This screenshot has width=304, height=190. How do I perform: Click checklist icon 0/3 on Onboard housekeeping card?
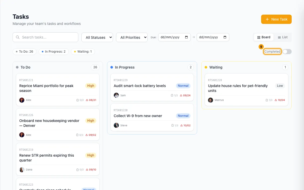tap(77, 135)
